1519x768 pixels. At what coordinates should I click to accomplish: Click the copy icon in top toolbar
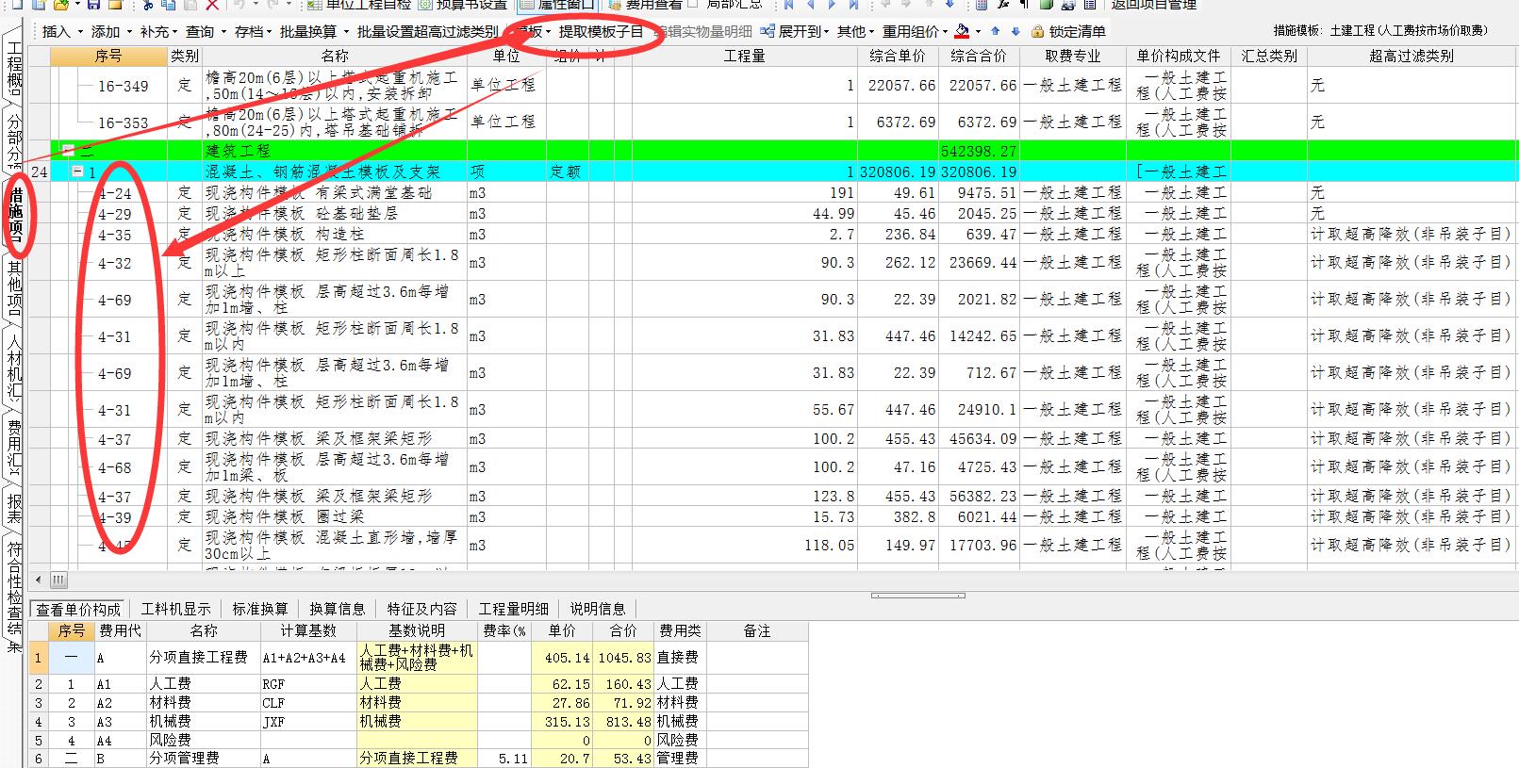pos(166,5)
